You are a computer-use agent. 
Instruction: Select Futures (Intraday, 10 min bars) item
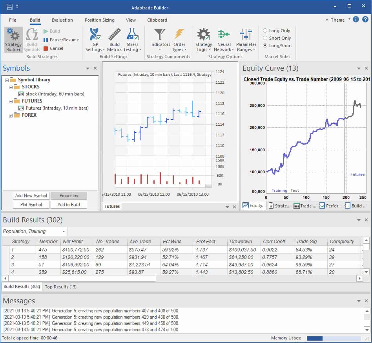(57, 108)
